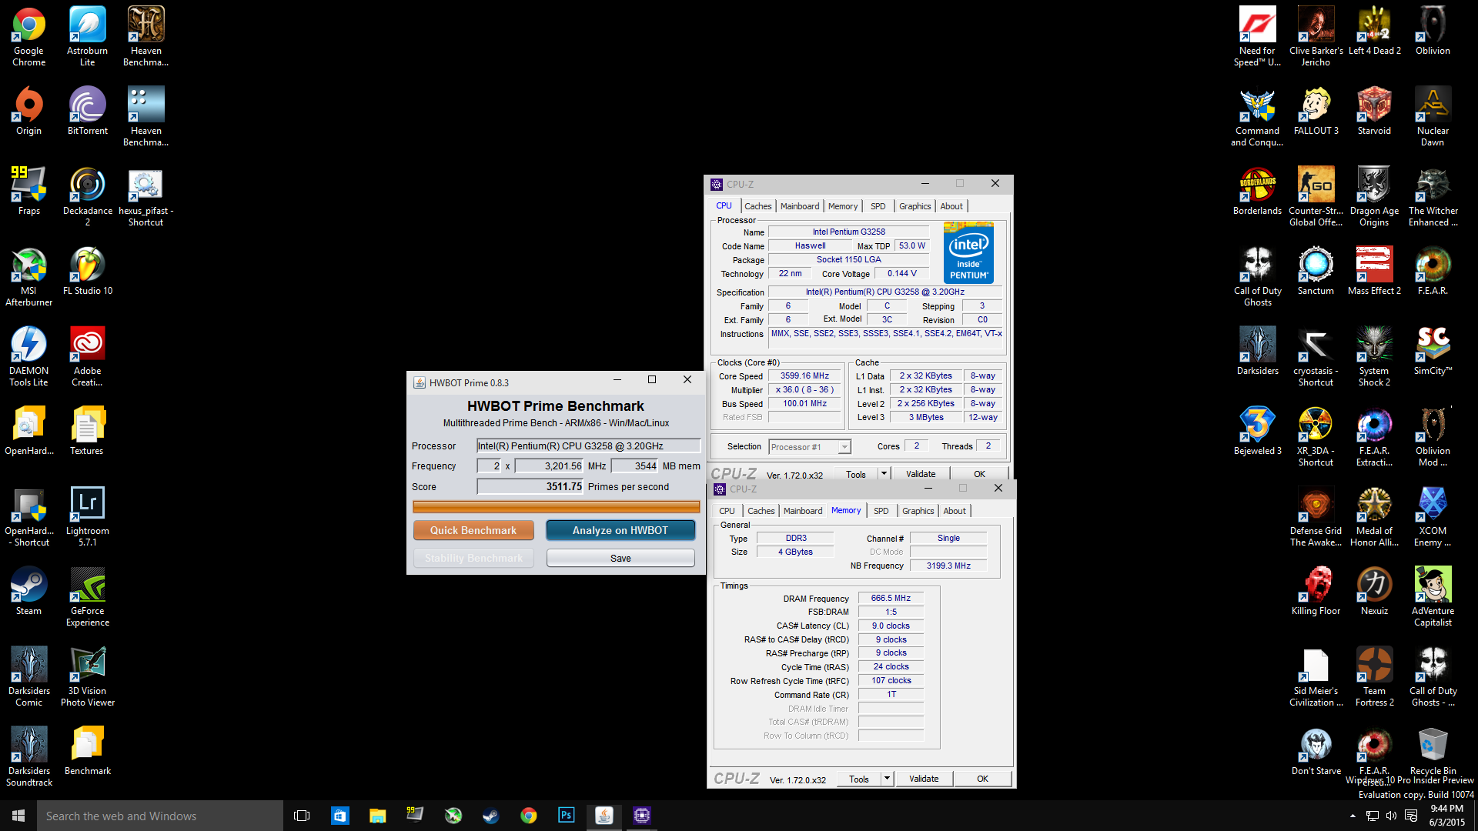Launch Origin from the desktop
The width and height of the screenshot is (1478, 831).
pos(28,111)
